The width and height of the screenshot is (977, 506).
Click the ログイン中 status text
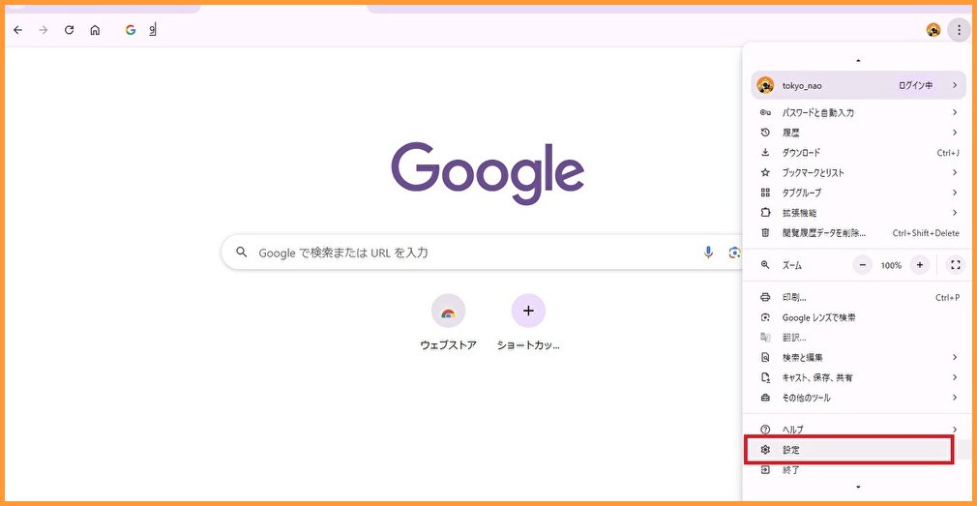click(915, 86)
